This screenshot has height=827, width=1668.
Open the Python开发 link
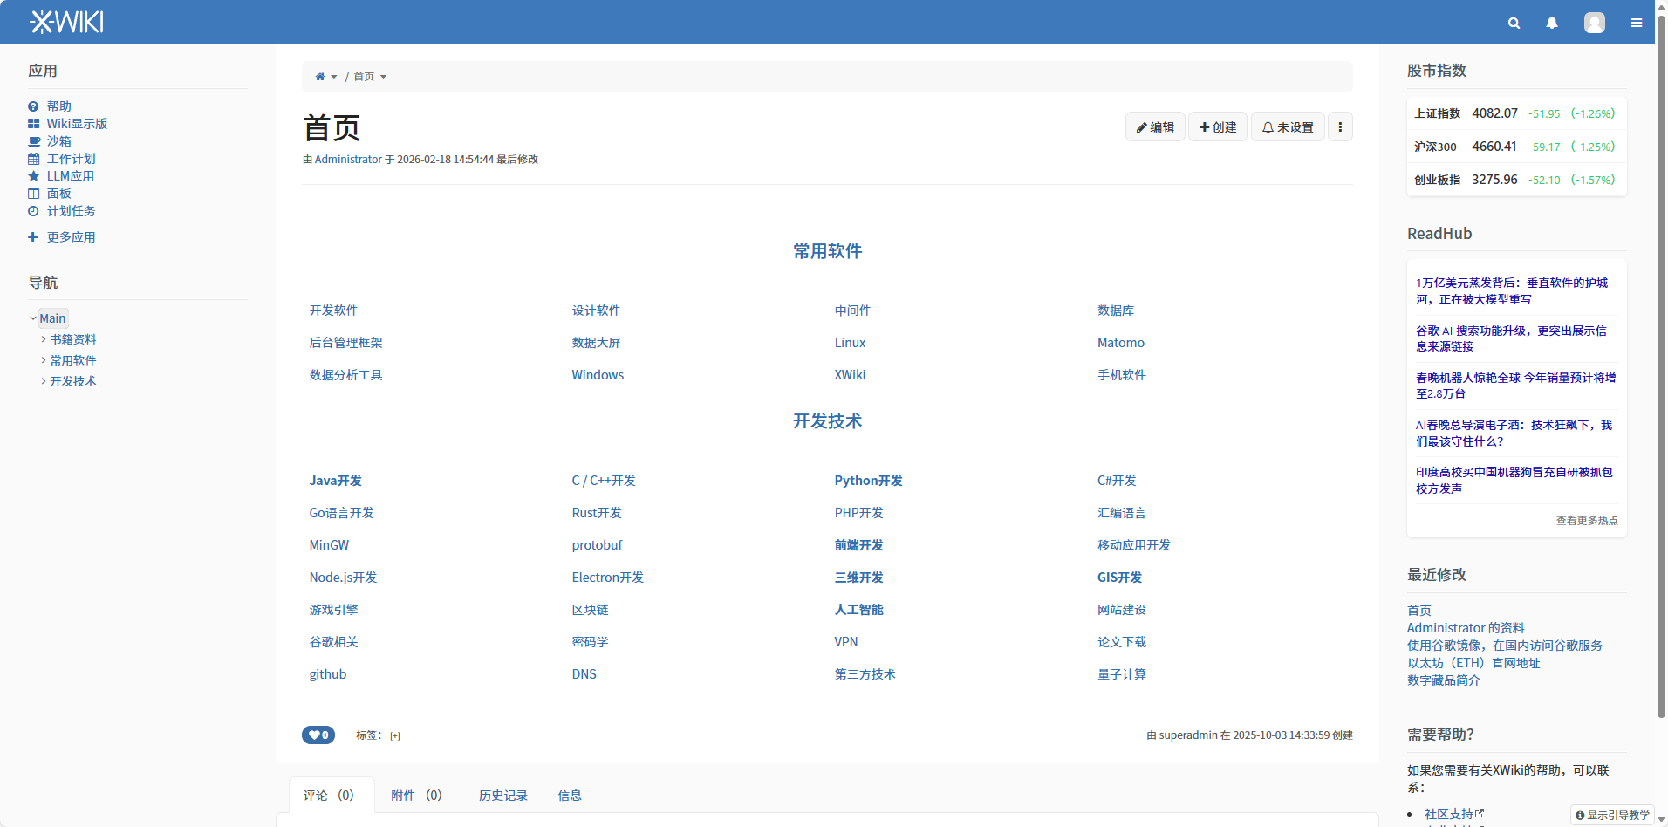[x=868, y=481]
